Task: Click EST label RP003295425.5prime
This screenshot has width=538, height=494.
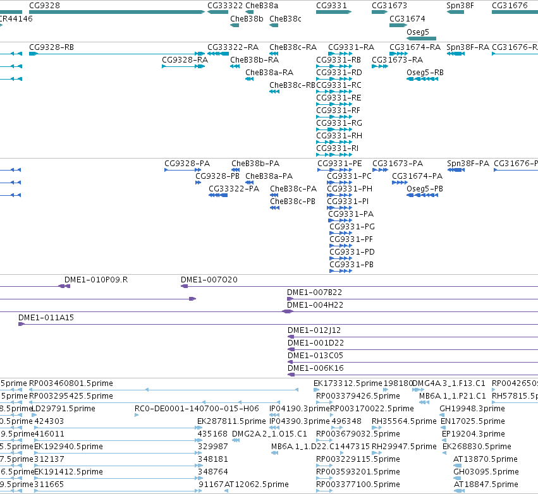Action: 71,396
